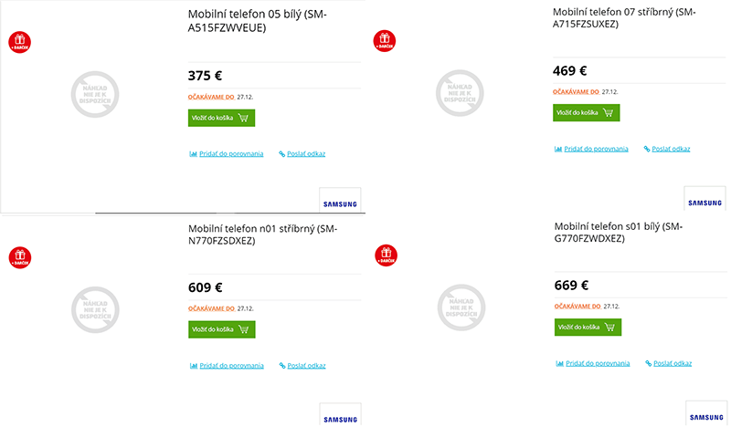Add the 469 € phone to comparison
Screen dimensions: 731x427
591,148
